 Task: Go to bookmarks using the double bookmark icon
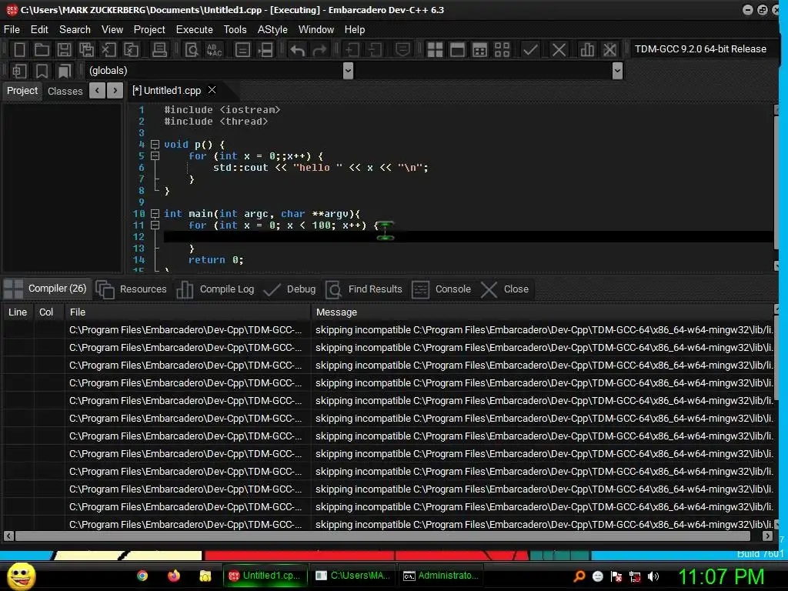point(65,71)
